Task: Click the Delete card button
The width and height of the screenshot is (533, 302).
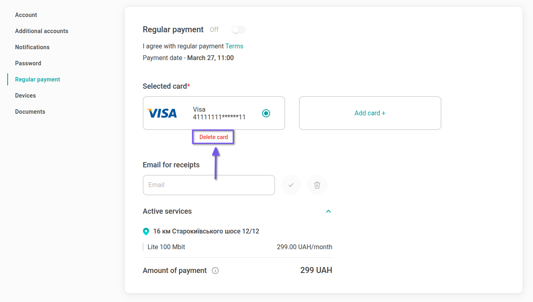Action: pos(213,137)
